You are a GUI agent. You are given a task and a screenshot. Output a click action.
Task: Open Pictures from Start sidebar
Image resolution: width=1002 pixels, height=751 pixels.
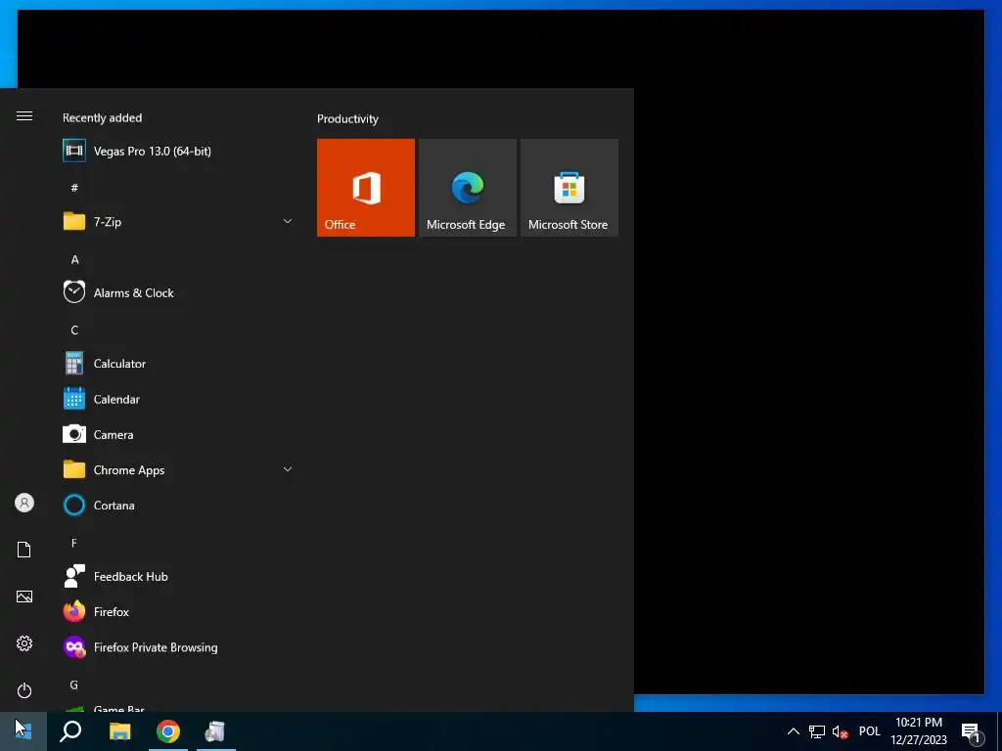(x=24, y=596)
